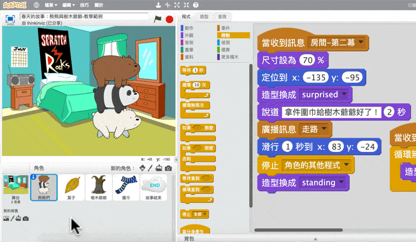Screen dimensions: 416x242
Task: Click the green flag to start
Action: pyautogui.click(x=158, y=19)
